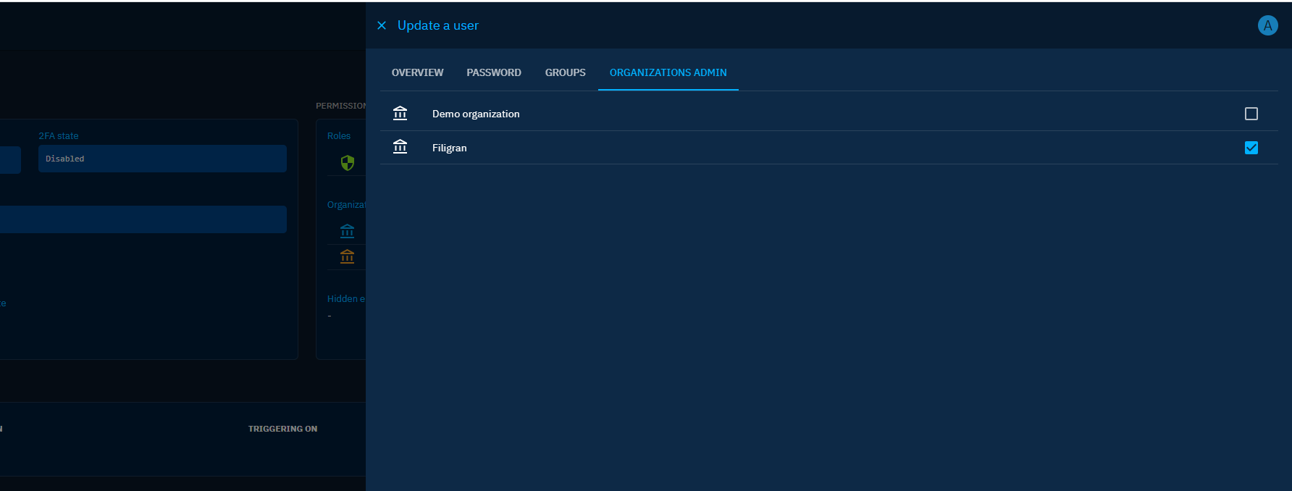Go to the Groups tab
The height and width of the screenshot is (491, 1292).
pos(565,72)
